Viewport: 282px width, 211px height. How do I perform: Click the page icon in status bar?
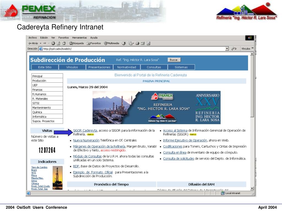pyautogui.click(x=29, y=193)
